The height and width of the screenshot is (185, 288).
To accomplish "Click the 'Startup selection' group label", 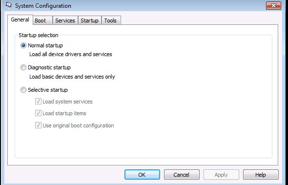I will (x=39, y=35).
